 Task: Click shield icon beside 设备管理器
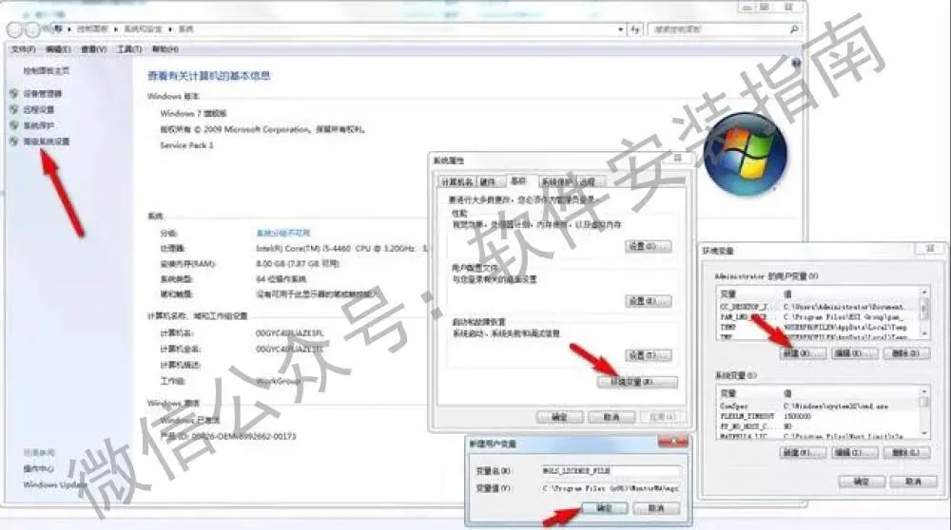click(14, 93)
